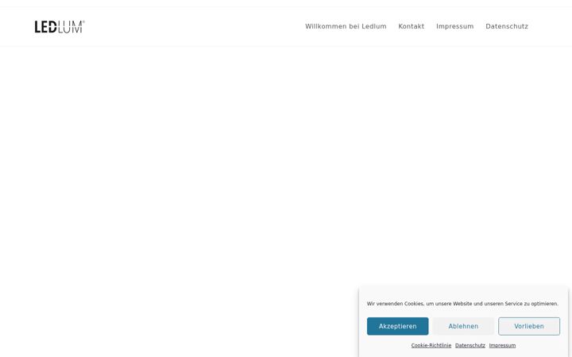Screen dimensions: 572x357
Task: Go to Impressum in the header navigation
Action: pyautogui.click(x=455, y=26)
